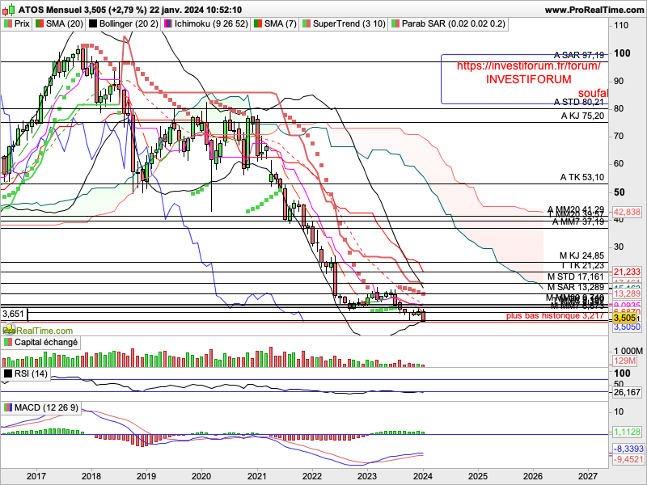
Task: Click the 21,233 red price tag
Action: click(627, 272)
